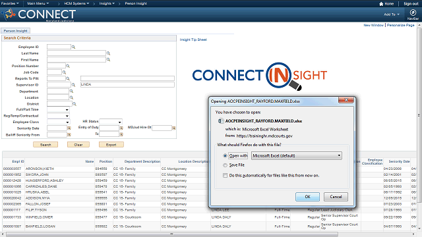The height and width of the screenshot is (237, 422).
Task: Click Supervisor ID lookup magnifier icon
Action: point(73,85)
